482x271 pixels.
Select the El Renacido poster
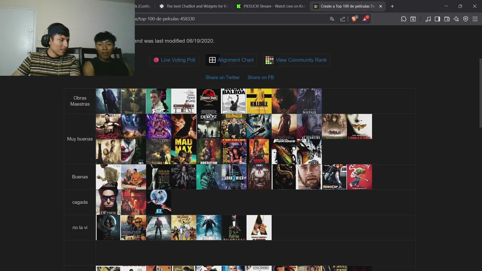[309, 126]
